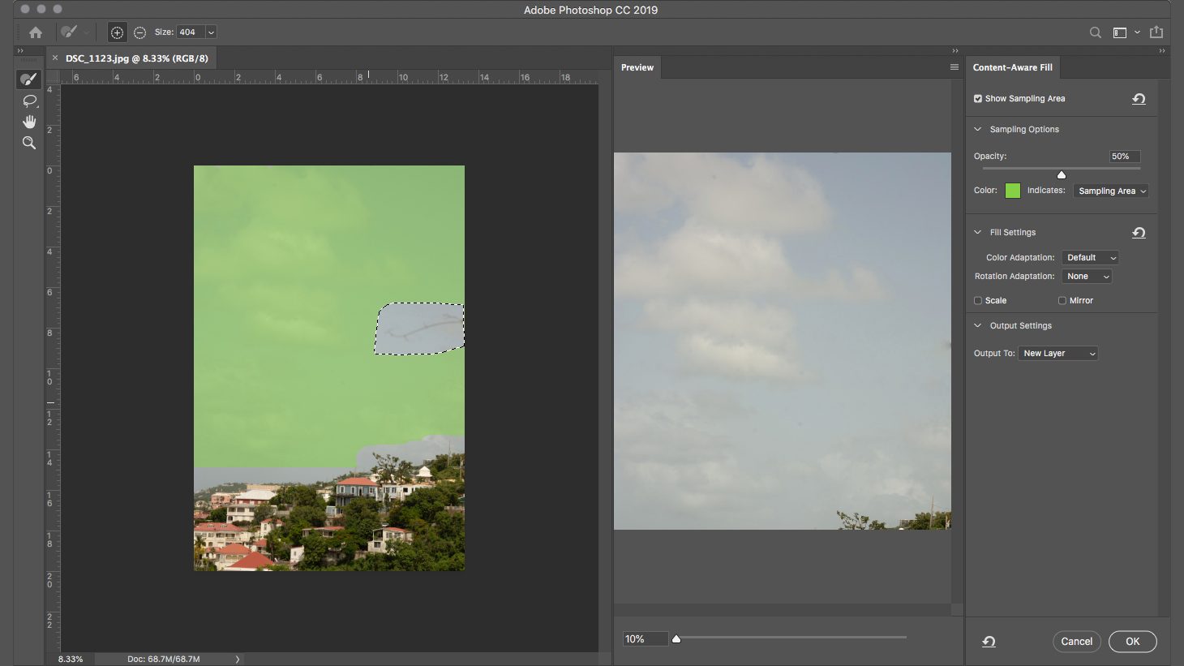Adjust the preview zoom slider handle

(676, 639)
